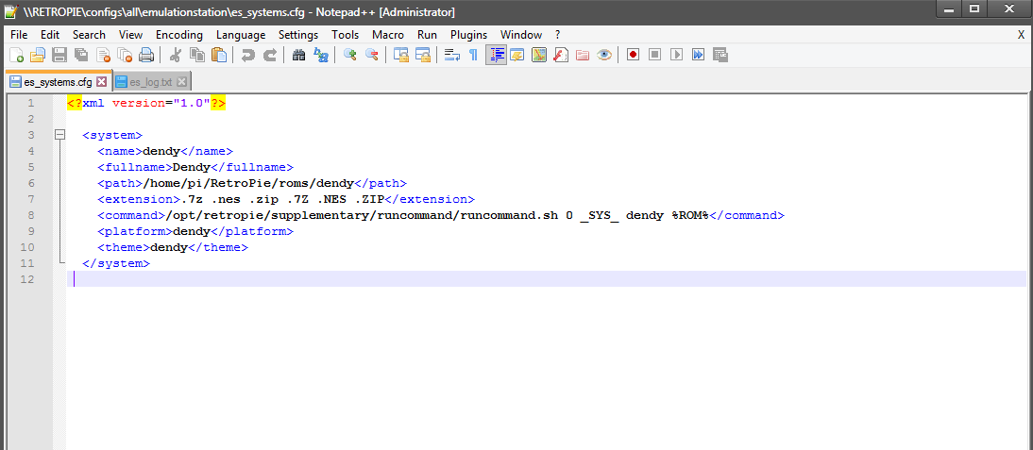Screen dimensions: 1033x450
Task: Click the version="1.0" attribute text
Action: [x=161, y=103]
